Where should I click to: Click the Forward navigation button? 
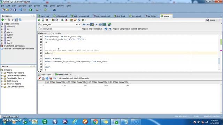[37, 10]
